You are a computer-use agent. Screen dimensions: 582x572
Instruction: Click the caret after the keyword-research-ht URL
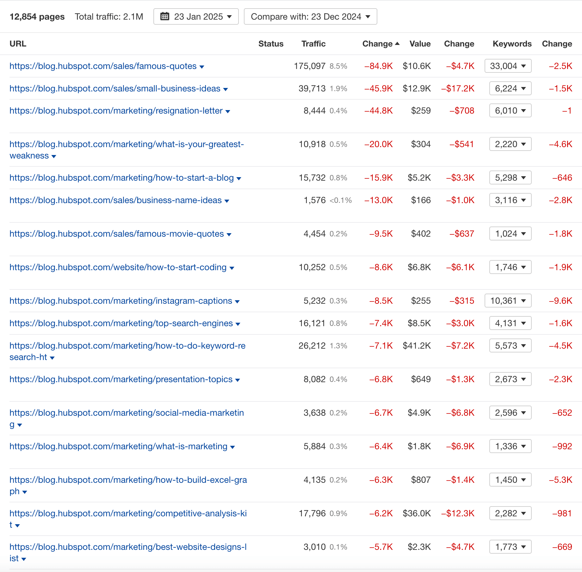click(x=52, y=358)
